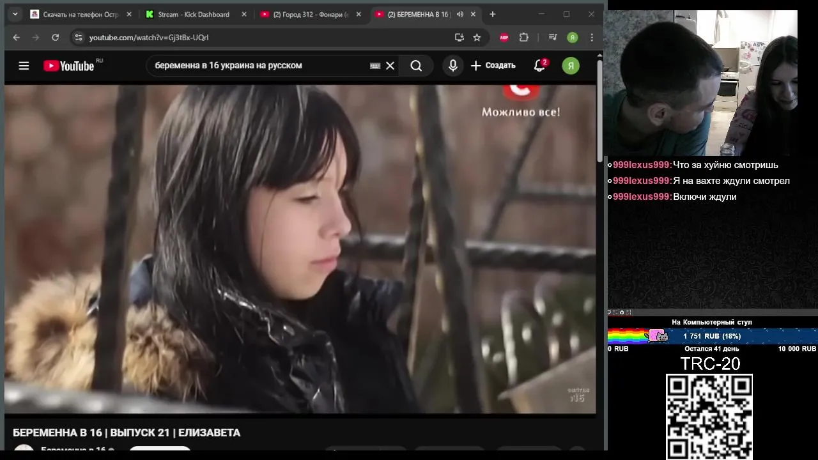View site information icon in address bar

(x=79, y=38)
